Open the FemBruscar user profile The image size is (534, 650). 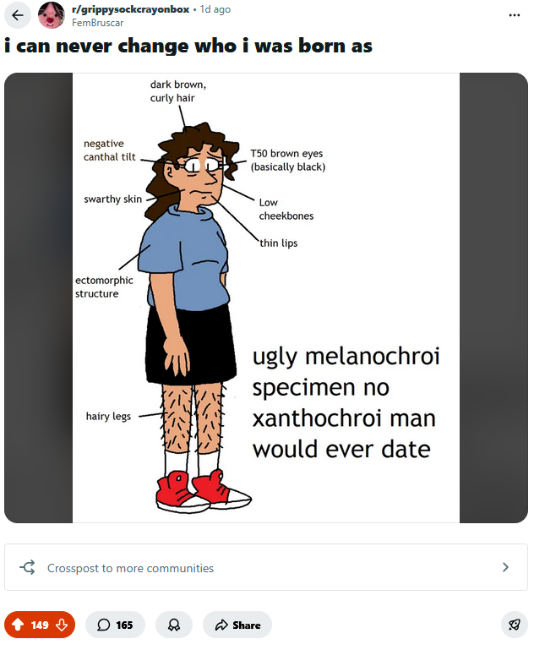click(98, 23)
